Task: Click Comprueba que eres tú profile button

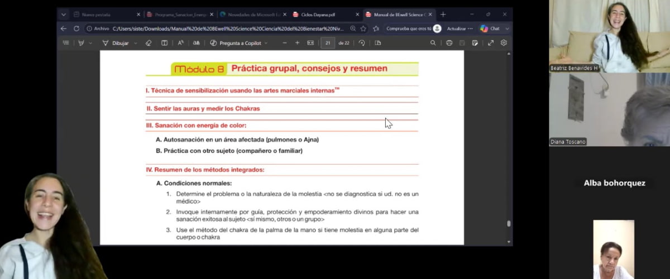Action: pos(414,28)
